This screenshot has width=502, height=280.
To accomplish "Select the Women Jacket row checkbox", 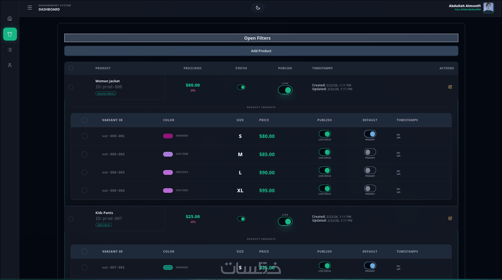I will [71, 87].
